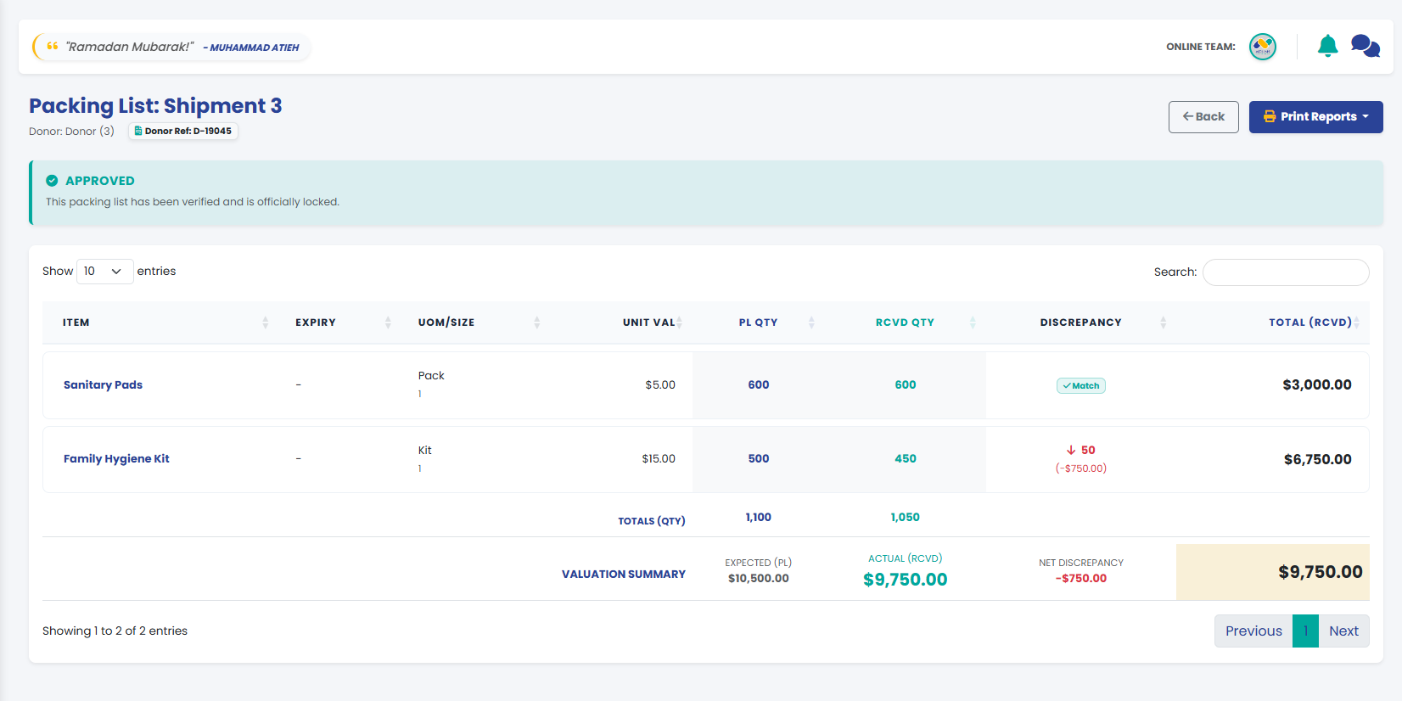Click the green approved checkmark icon
1402x701 pixels.
tap(52, 181)
